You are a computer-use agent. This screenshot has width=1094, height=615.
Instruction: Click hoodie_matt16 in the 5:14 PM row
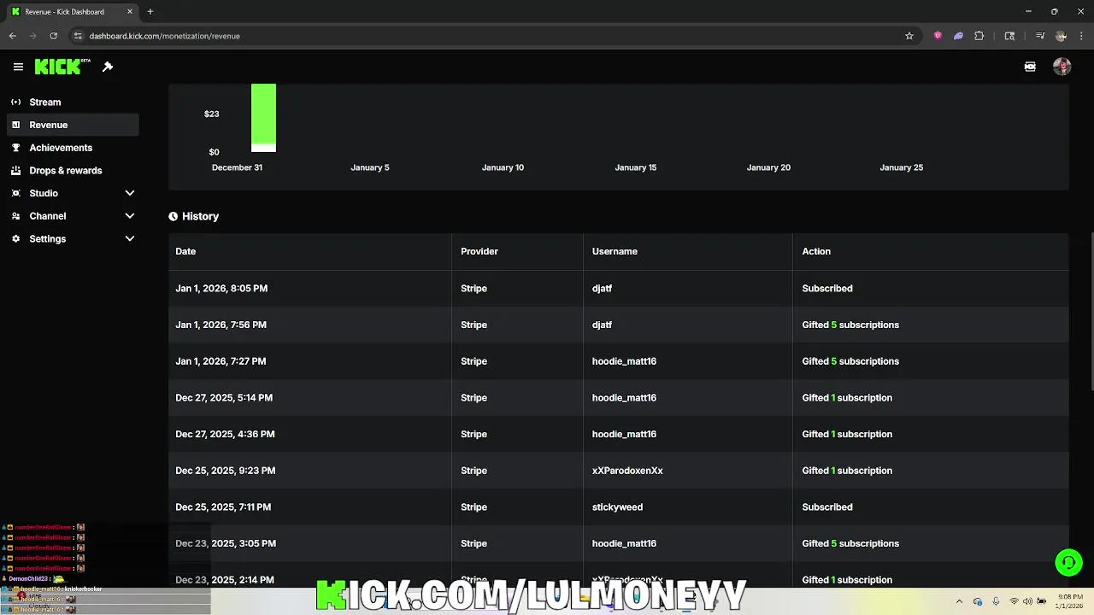624,398
